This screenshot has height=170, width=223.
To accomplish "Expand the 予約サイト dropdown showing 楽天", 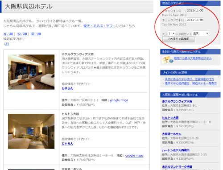I will tap(200, 33).
